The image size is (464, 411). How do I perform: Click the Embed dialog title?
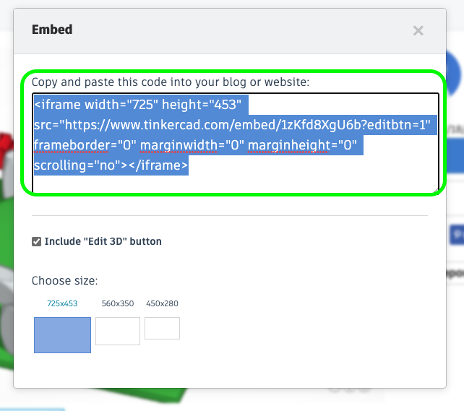pos(52,30)
